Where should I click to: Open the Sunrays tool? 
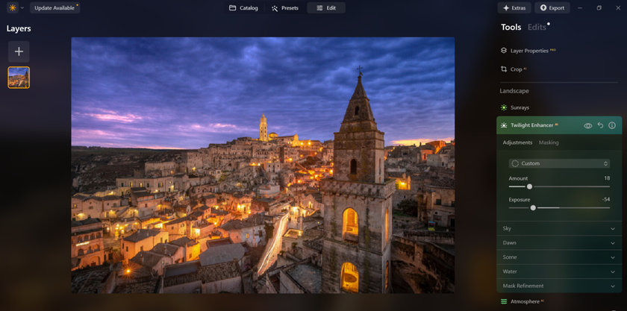[516, 107]
